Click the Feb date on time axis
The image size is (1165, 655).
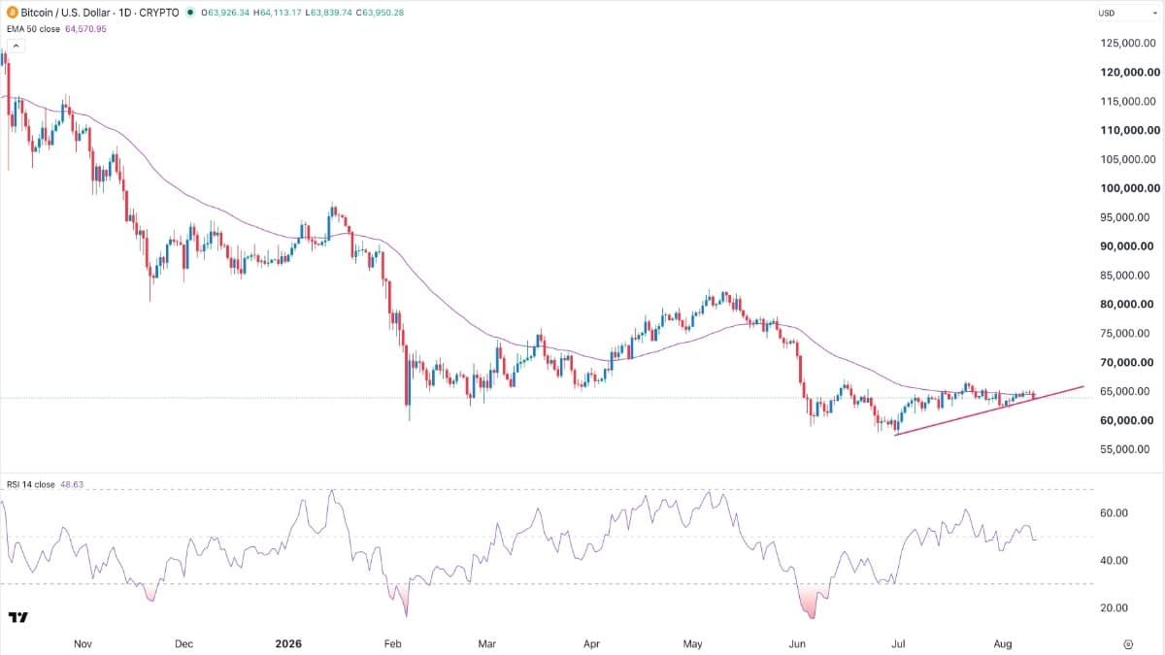pos(391,643)
